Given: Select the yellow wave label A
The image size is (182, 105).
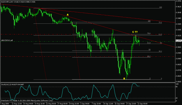Looking at the screenshot, I should point(68,15).
